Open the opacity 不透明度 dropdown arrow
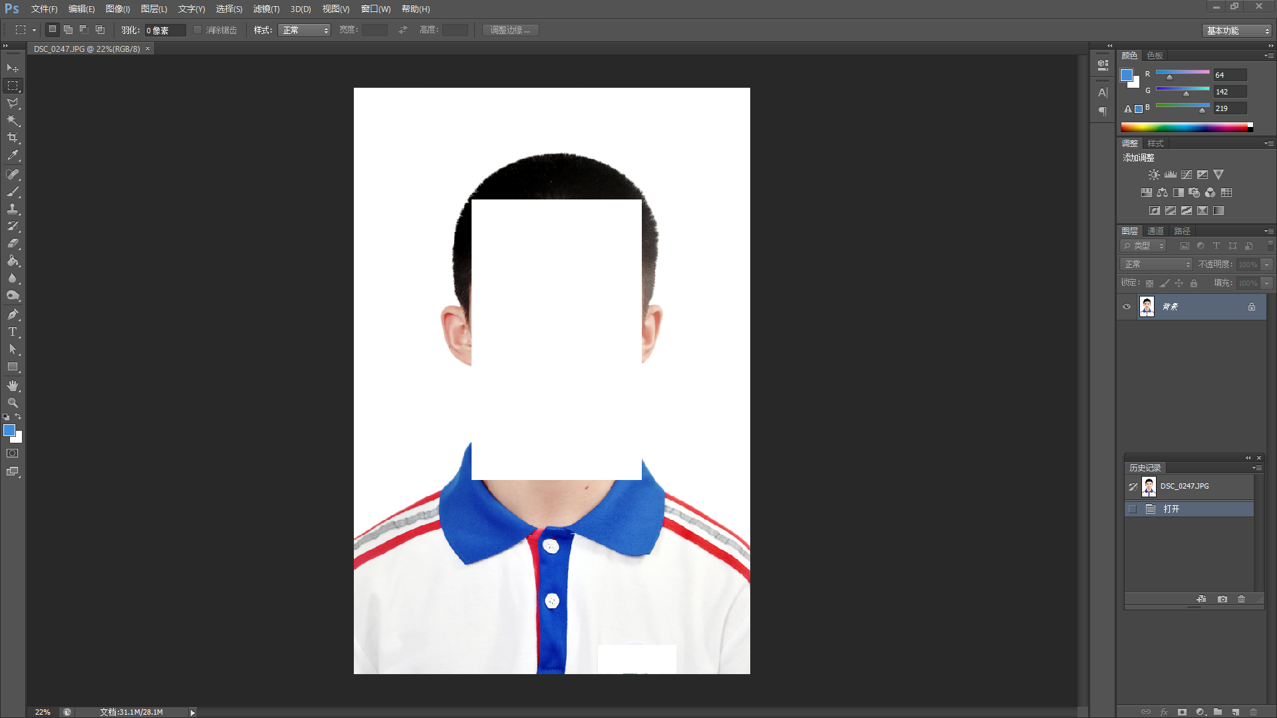Screen dimensions: 1277x718 coord(1267,265)
